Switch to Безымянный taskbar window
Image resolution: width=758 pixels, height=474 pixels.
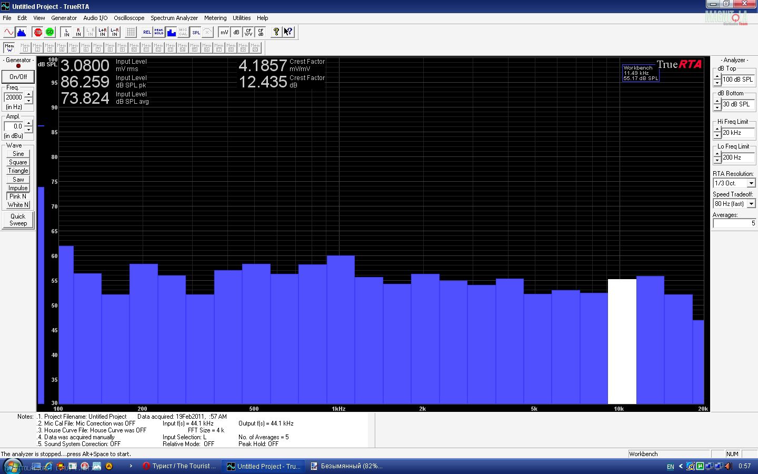[347, 466]
